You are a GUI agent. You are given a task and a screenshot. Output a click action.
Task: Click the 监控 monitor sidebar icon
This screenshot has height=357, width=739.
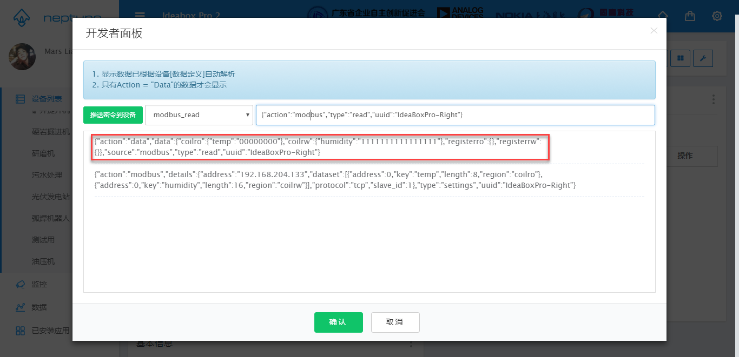pyautogui.click(x=20, y=284)
